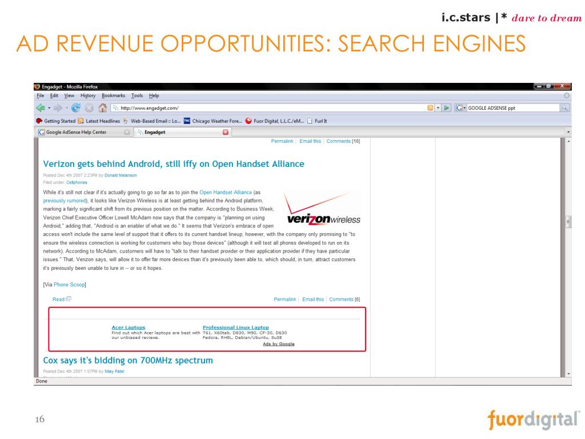Click Permalink near the page top
The width and height of the screenshot is (585, 439).
282,141
